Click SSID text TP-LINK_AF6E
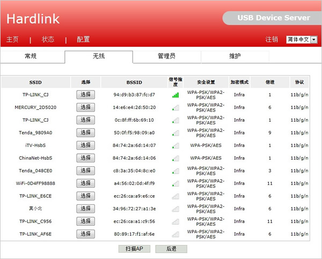 click(35, 234)
